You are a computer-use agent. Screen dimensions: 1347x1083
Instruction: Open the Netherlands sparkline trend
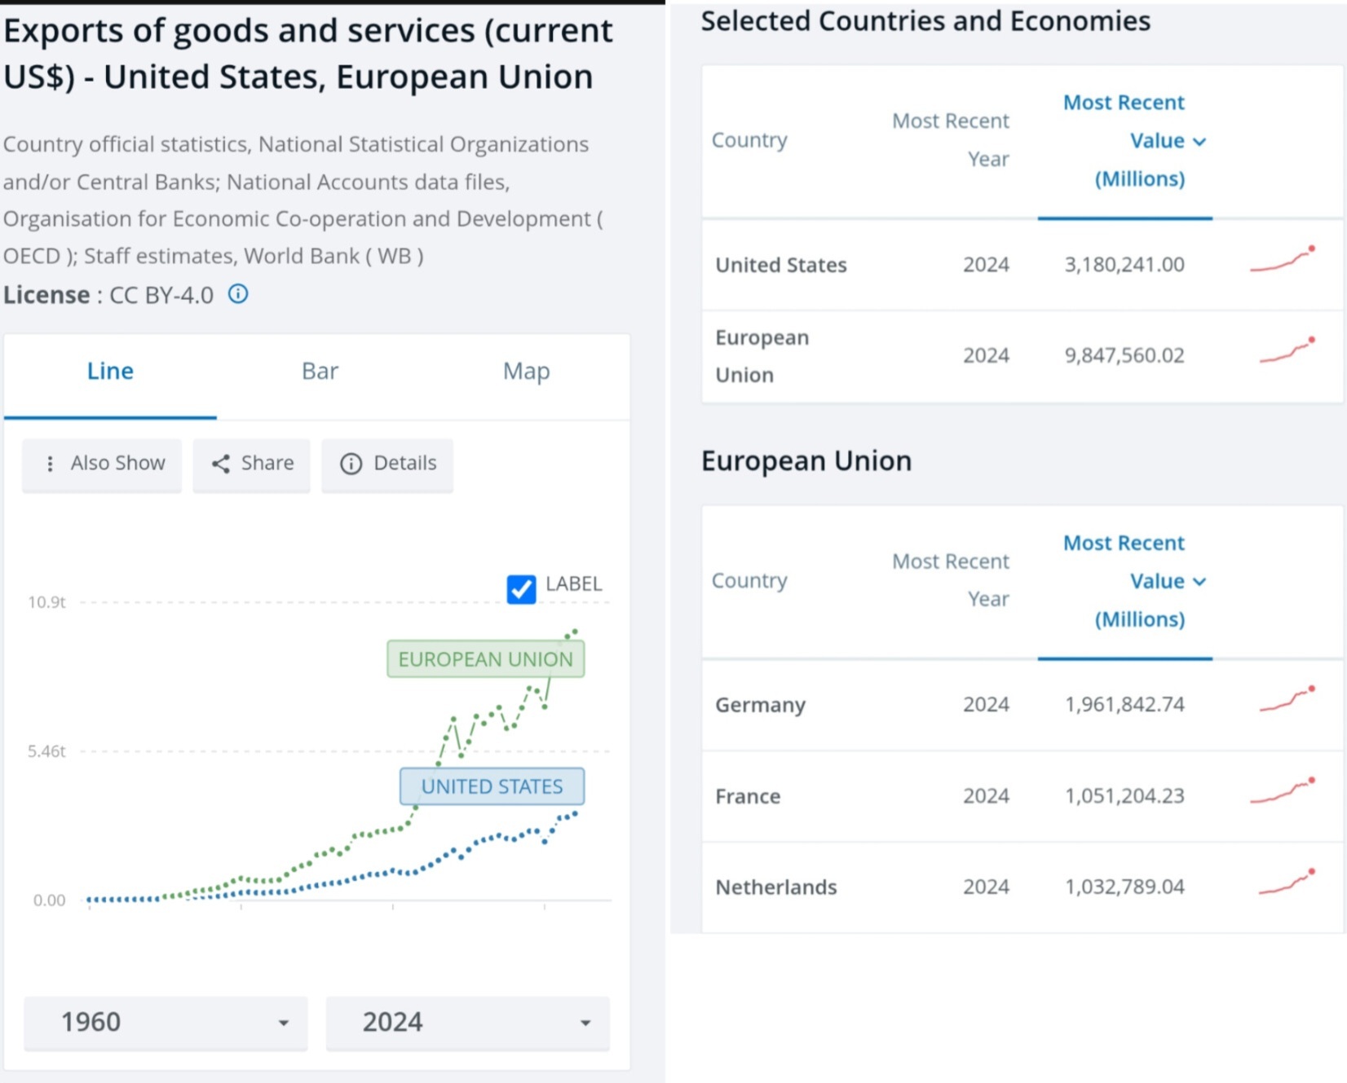1287,883
